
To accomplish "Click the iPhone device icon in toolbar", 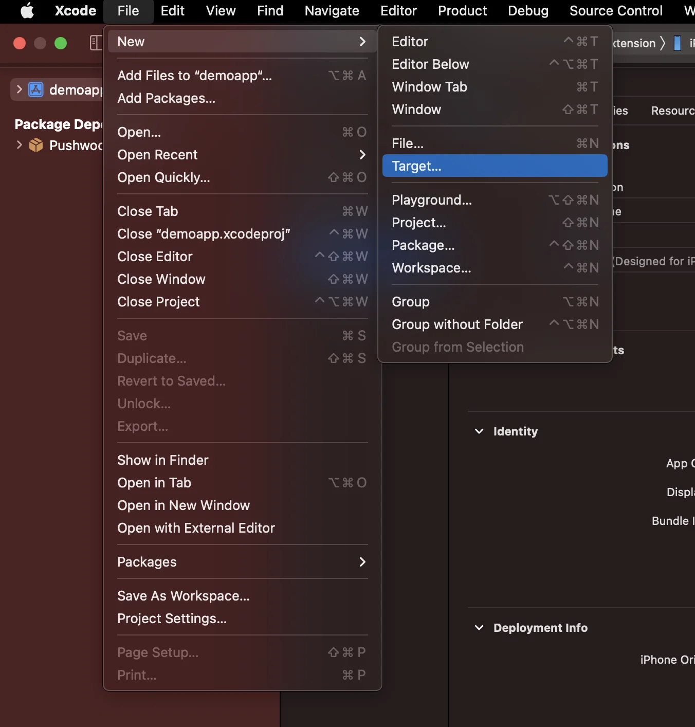I will coord(678,43).
